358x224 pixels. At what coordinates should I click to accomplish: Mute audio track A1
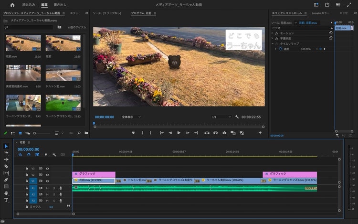click(47, 188)
